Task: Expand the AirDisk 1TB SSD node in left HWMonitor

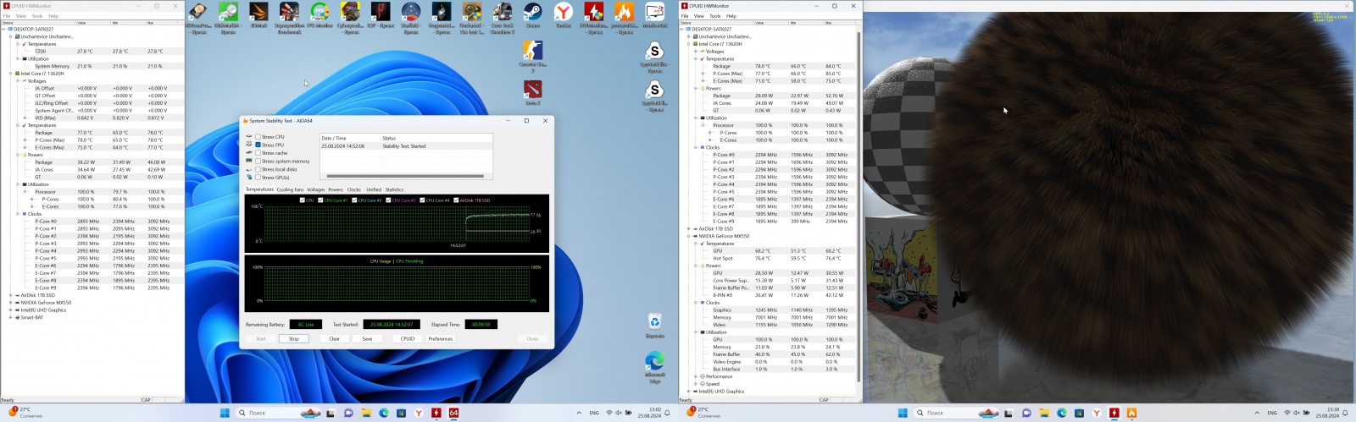Action: click(x=11, y=295)
